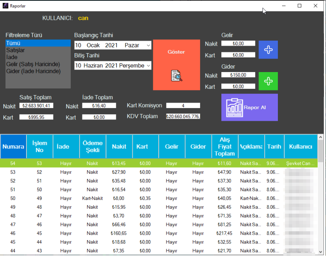Select Satışlar filter type
This screenshot has height=256, width=326.
point(38,50)
